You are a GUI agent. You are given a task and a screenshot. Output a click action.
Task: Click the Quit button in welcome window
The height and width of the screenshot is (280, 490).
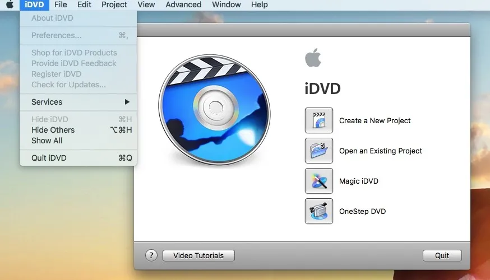(442, 255)
